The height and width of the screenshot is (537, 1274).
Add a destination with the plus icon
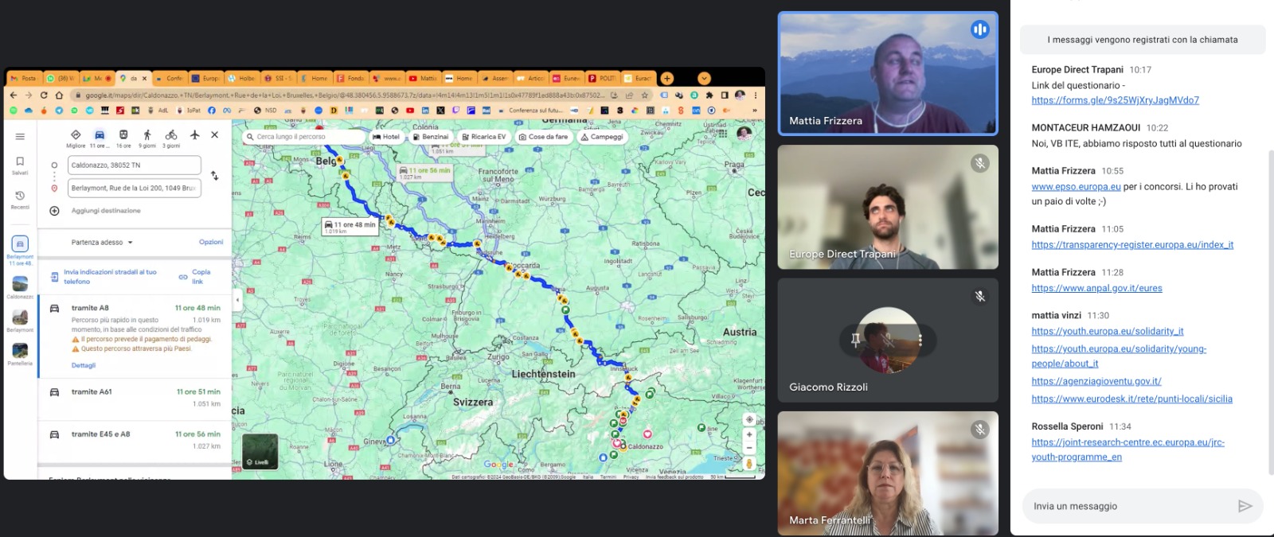coord(54,211)
